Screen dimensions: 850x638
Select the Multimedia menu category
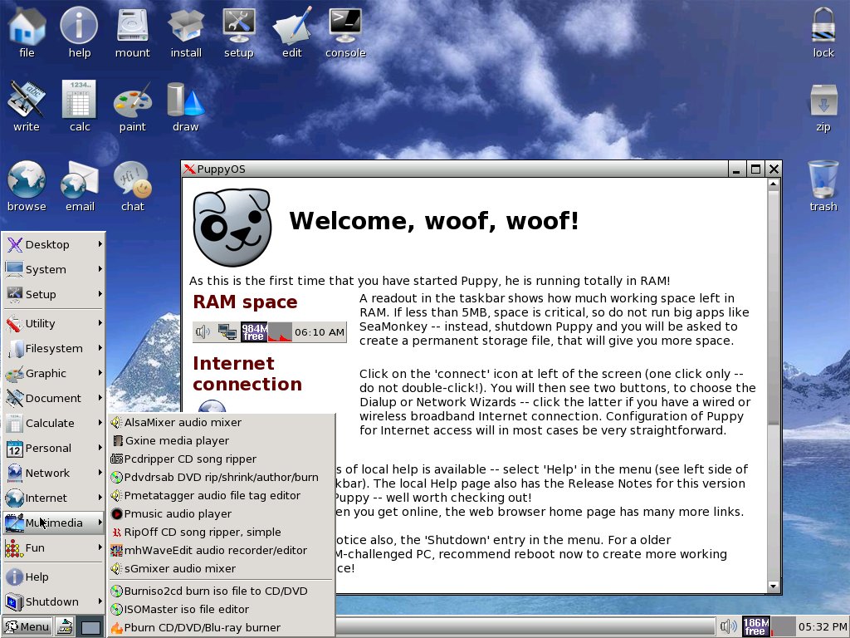[x=53, y=523]
